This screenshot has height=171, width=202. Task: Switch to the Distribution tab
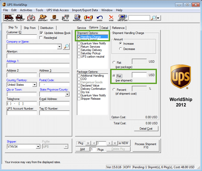tap(47, 28)
